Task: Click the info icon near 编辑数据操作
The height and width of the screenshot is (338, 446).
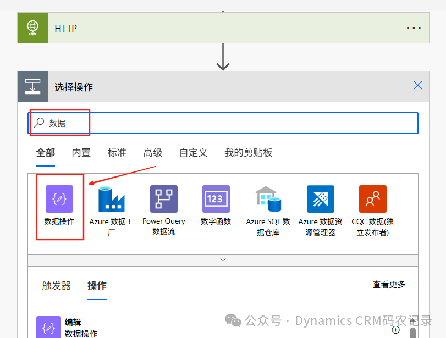Action: pyautogui.click(x=396, y=330)
